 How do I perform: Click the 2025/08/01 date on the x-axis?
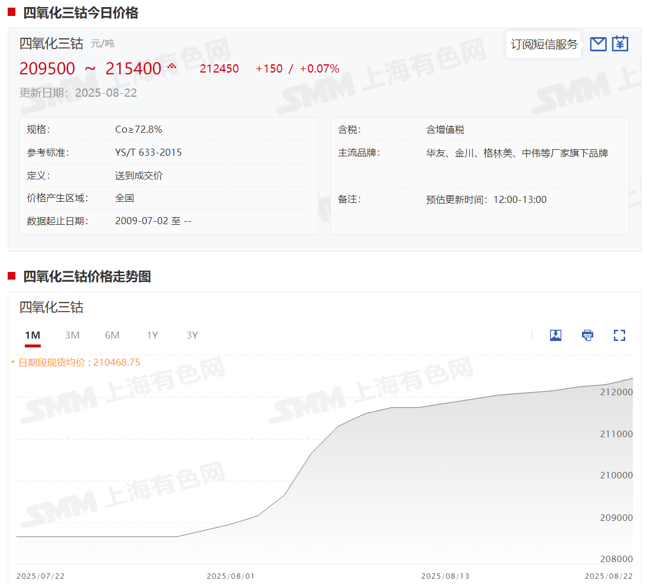tap(230, 576)
